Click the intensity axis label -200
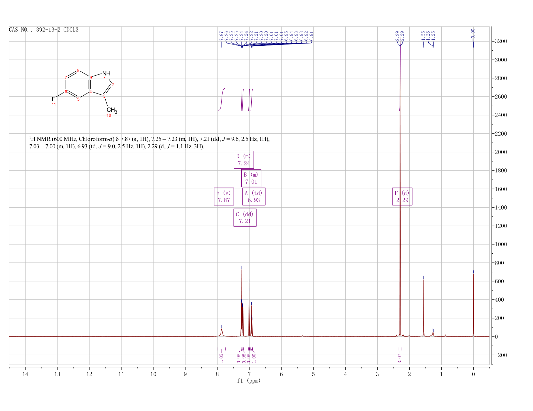 point(501,355)
